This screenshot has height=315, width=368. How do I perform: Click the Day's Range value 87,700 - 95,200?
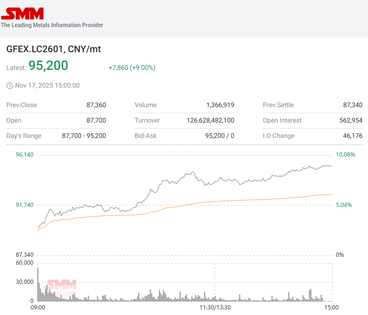[84, 136]
